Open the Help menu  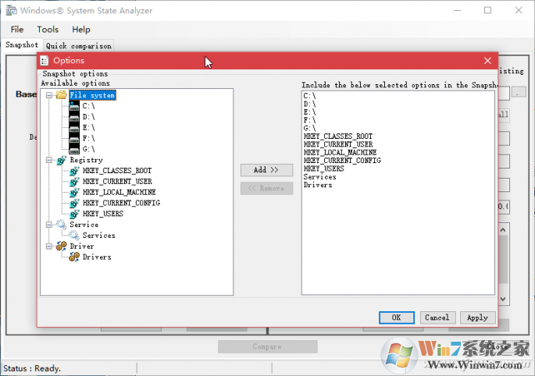click(x=81, y=30)
